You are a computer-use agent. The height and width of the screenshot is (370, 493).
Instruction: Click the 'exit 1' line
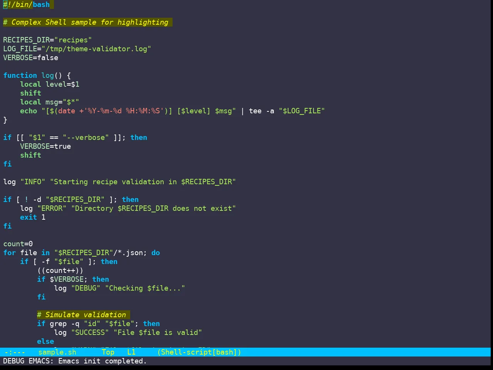click(x=33, y=217)
